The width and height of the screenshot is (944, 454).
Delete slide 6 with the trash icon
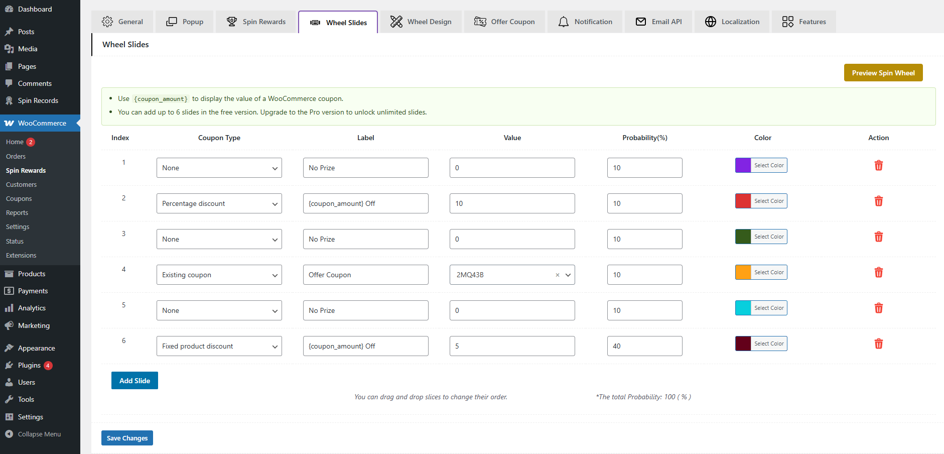879,344
